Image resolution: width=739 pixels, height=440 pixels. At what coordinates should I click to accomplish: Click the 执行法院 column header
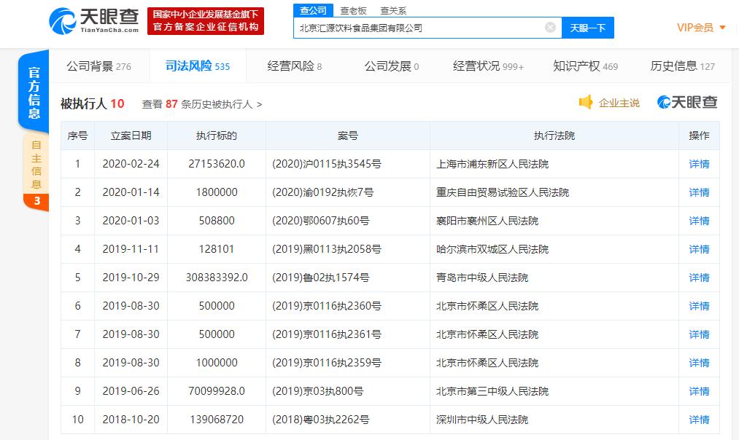pos(554,135)
